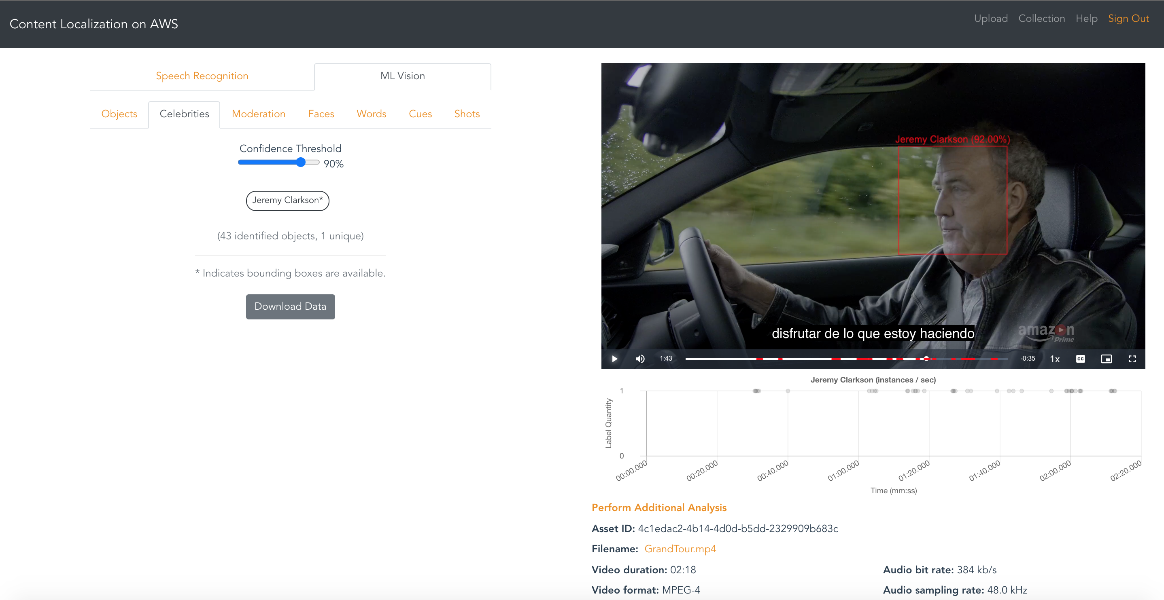The height and width of the screenshot is (600, 1164).
Task: Click Content Localization on AWS title
Action: 94,24
